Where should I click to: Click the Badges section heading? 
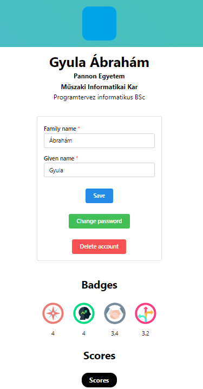coord(100,285)
